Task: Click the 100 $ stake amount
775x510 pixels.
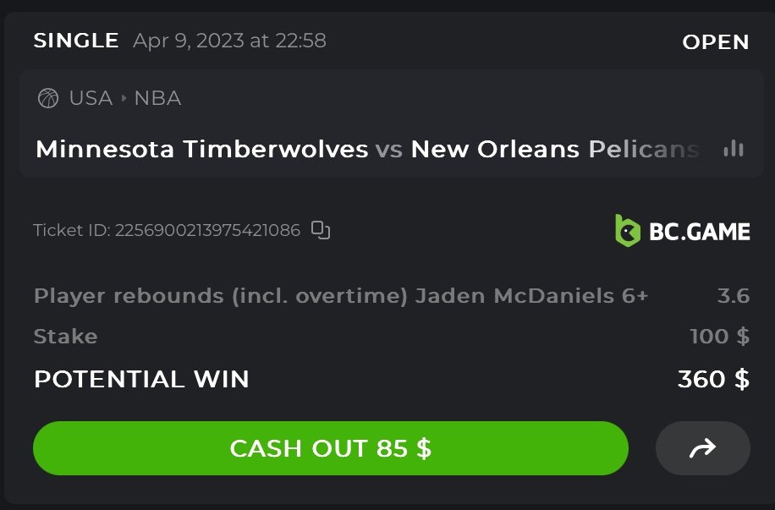Action: pos(719,337)
